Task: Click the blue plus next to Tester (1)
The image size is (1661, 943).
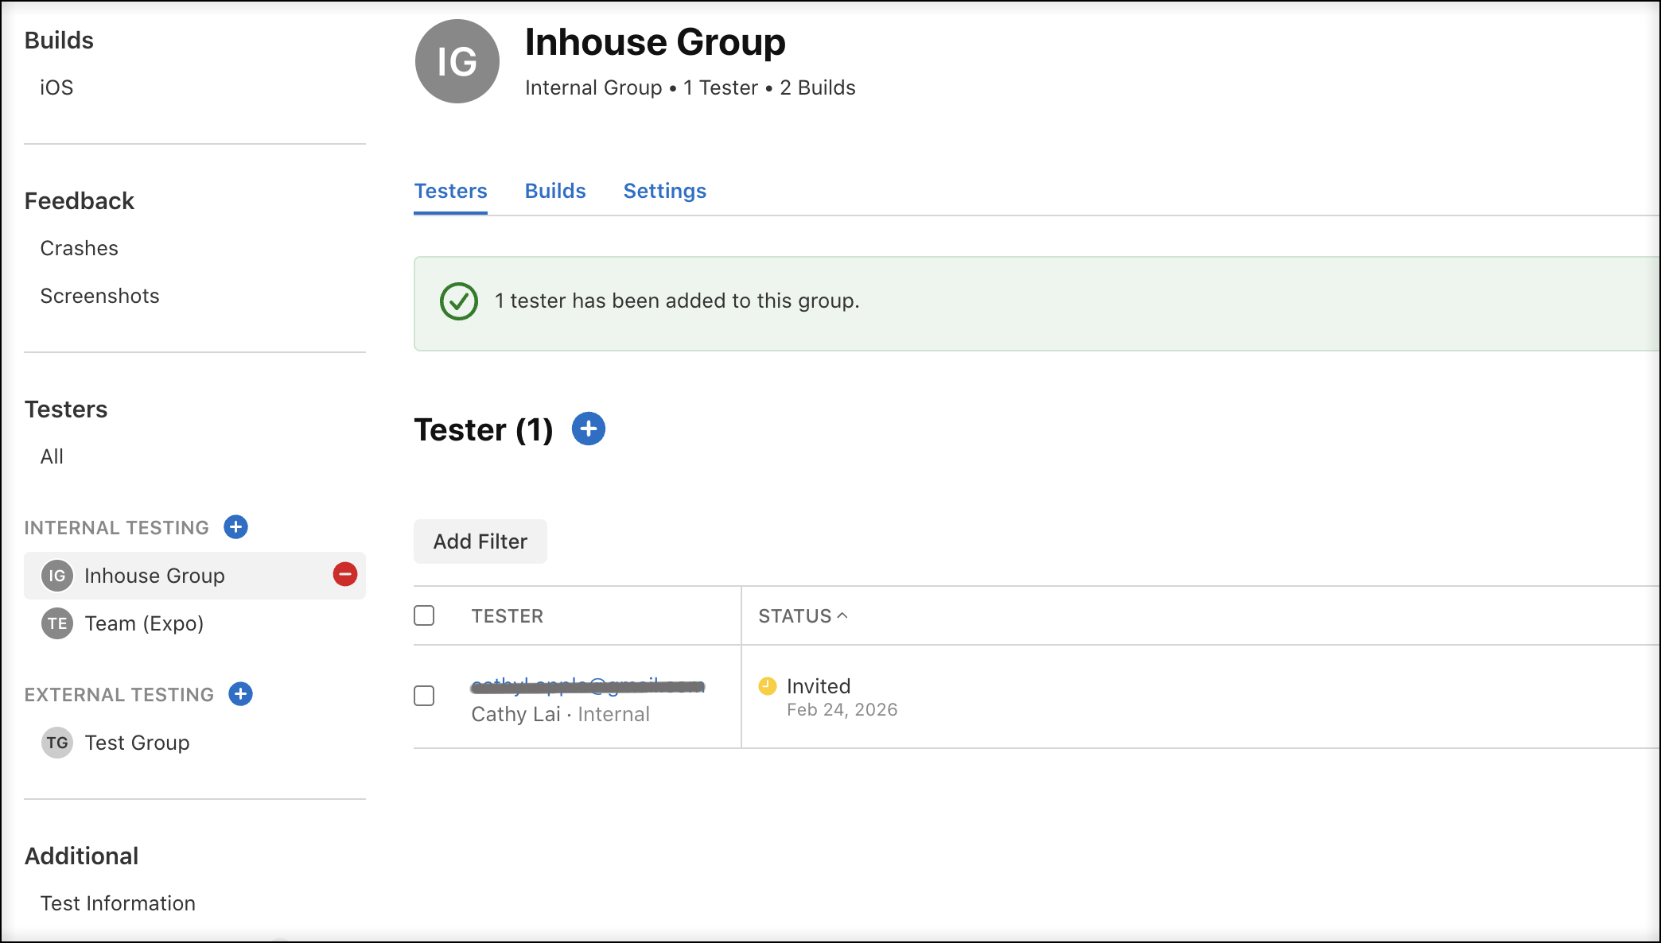Action: [x=588, y=429]
